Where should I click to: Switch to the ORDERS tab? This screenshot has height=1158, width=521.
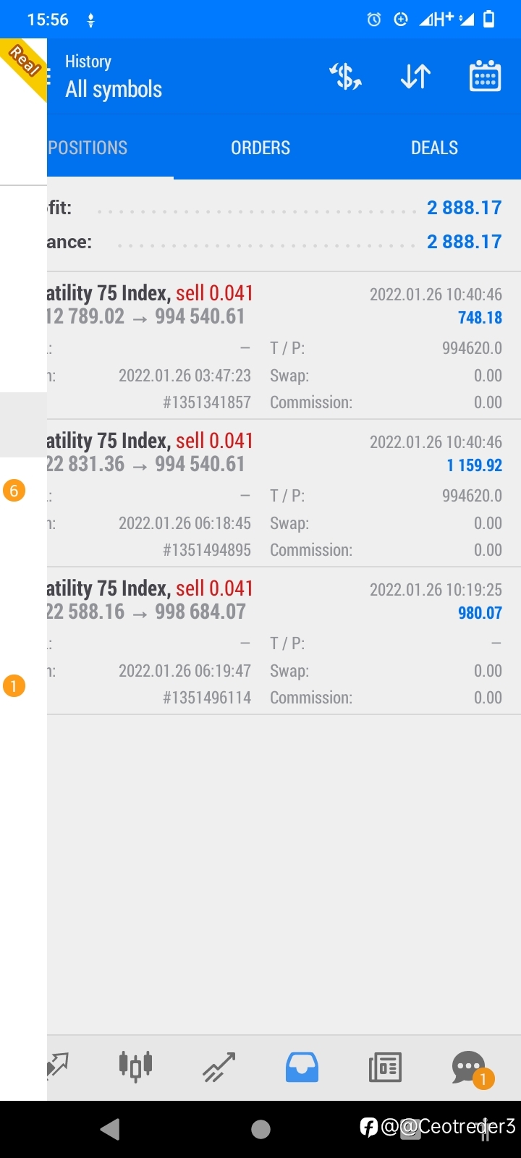[260, 148]
